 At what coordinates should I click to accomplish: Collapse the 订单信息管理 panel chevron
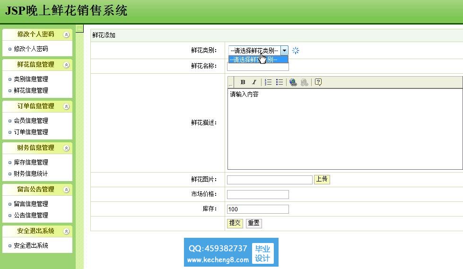click(66, 106)
